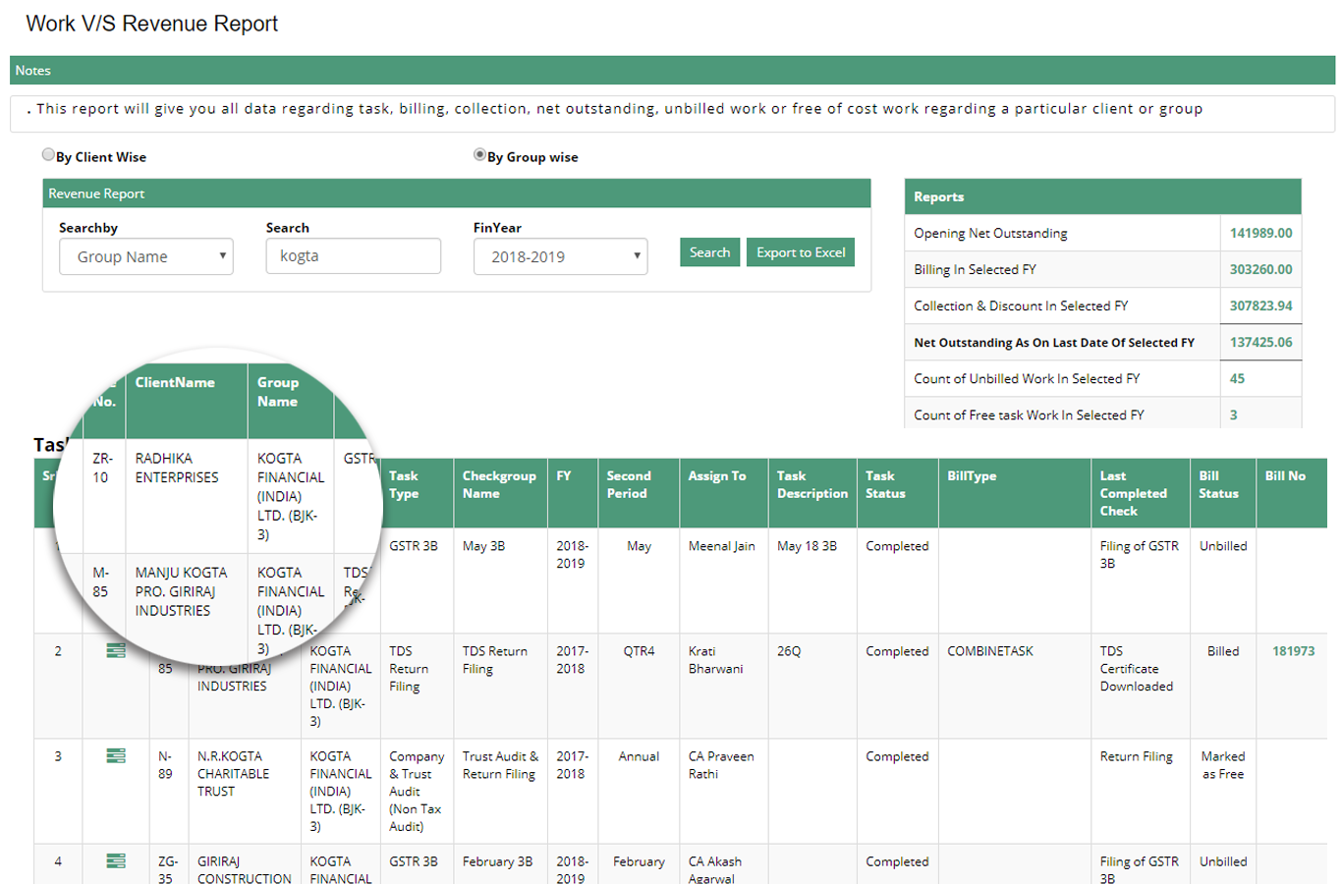Image resolution: width=1342 pixels, height=884 pixels.
Task: Click the FY column header
Action: pyautogui.click(x=573, y=493)
